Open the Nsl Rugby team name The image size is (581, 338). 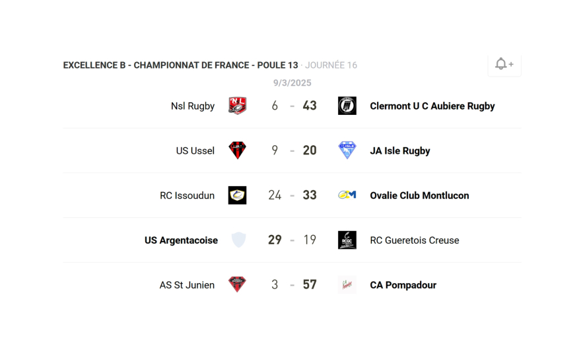193,106
